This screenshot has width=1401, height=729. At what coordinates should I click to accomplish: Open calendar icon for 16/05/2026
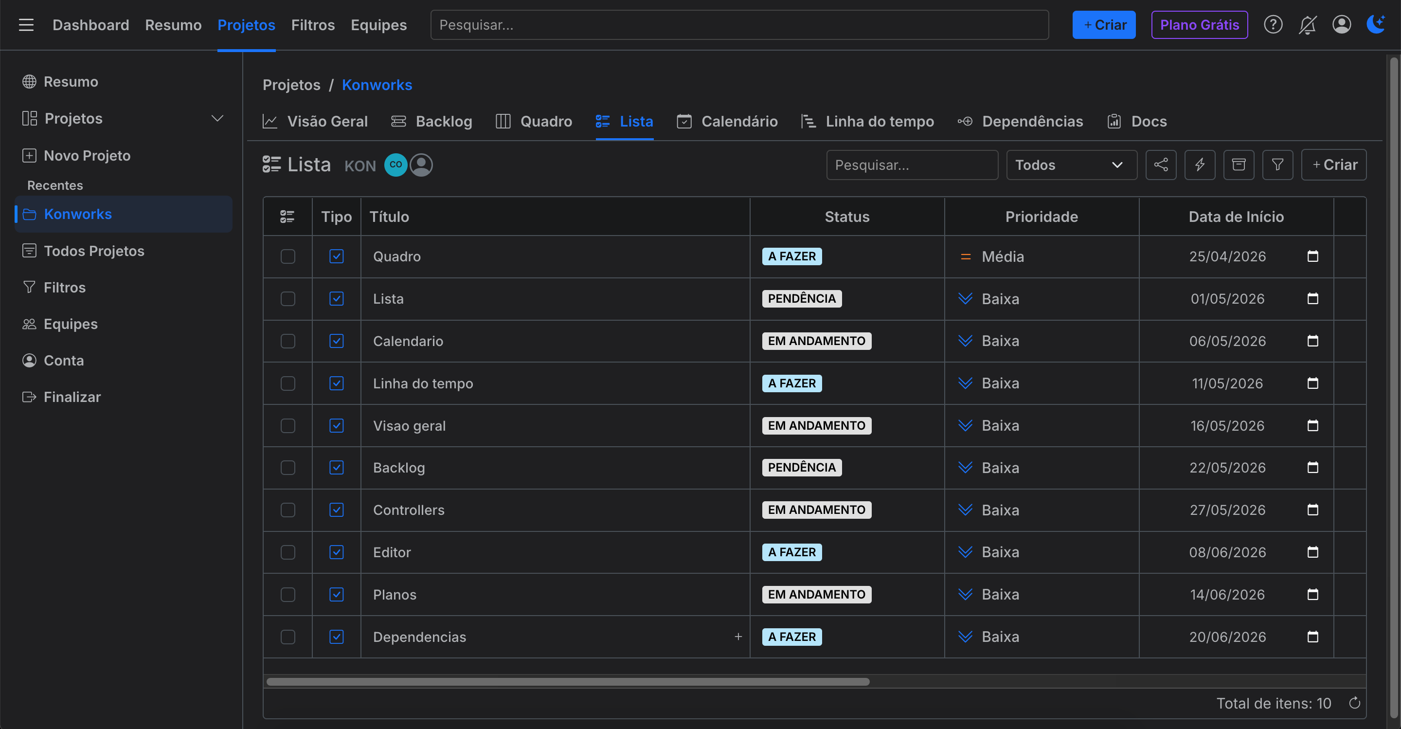click(1312, 425)
